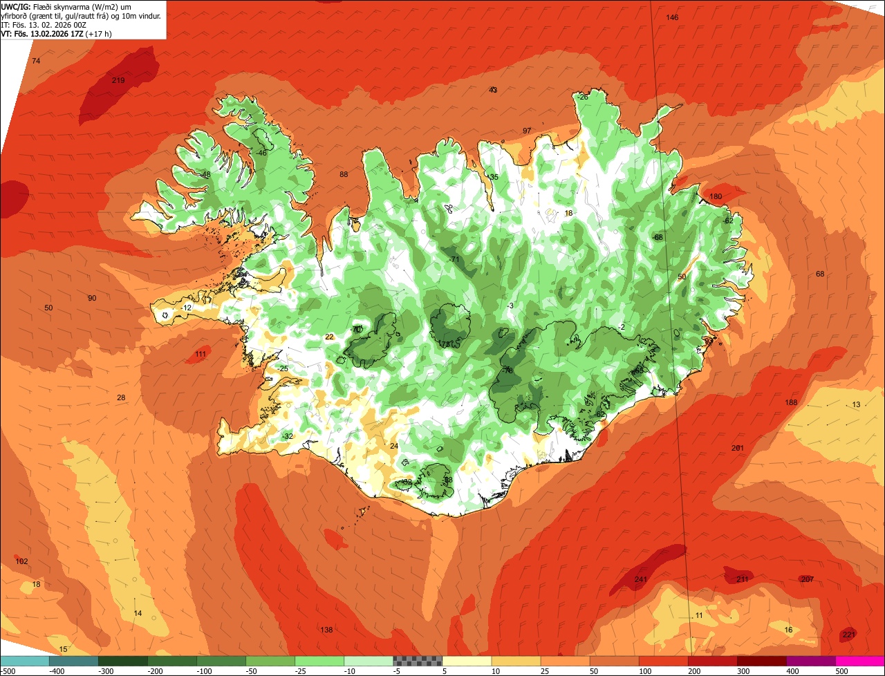Click the -48 value in the Westfjords
This screenshot has height=676, width=885.
205,175
